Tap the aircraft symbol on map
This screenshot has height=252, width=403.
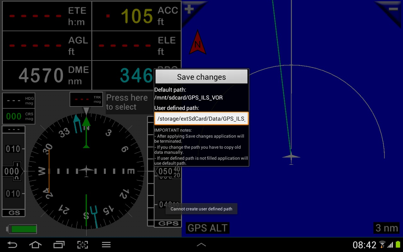291,157
